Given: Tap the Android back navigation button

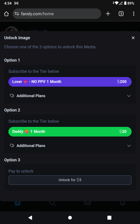Looking at the screenshot, I should point(30,218).
